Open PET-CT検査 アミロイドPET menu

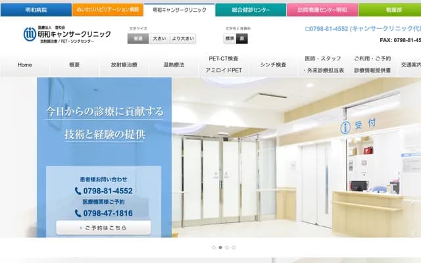tap(224, 64)
